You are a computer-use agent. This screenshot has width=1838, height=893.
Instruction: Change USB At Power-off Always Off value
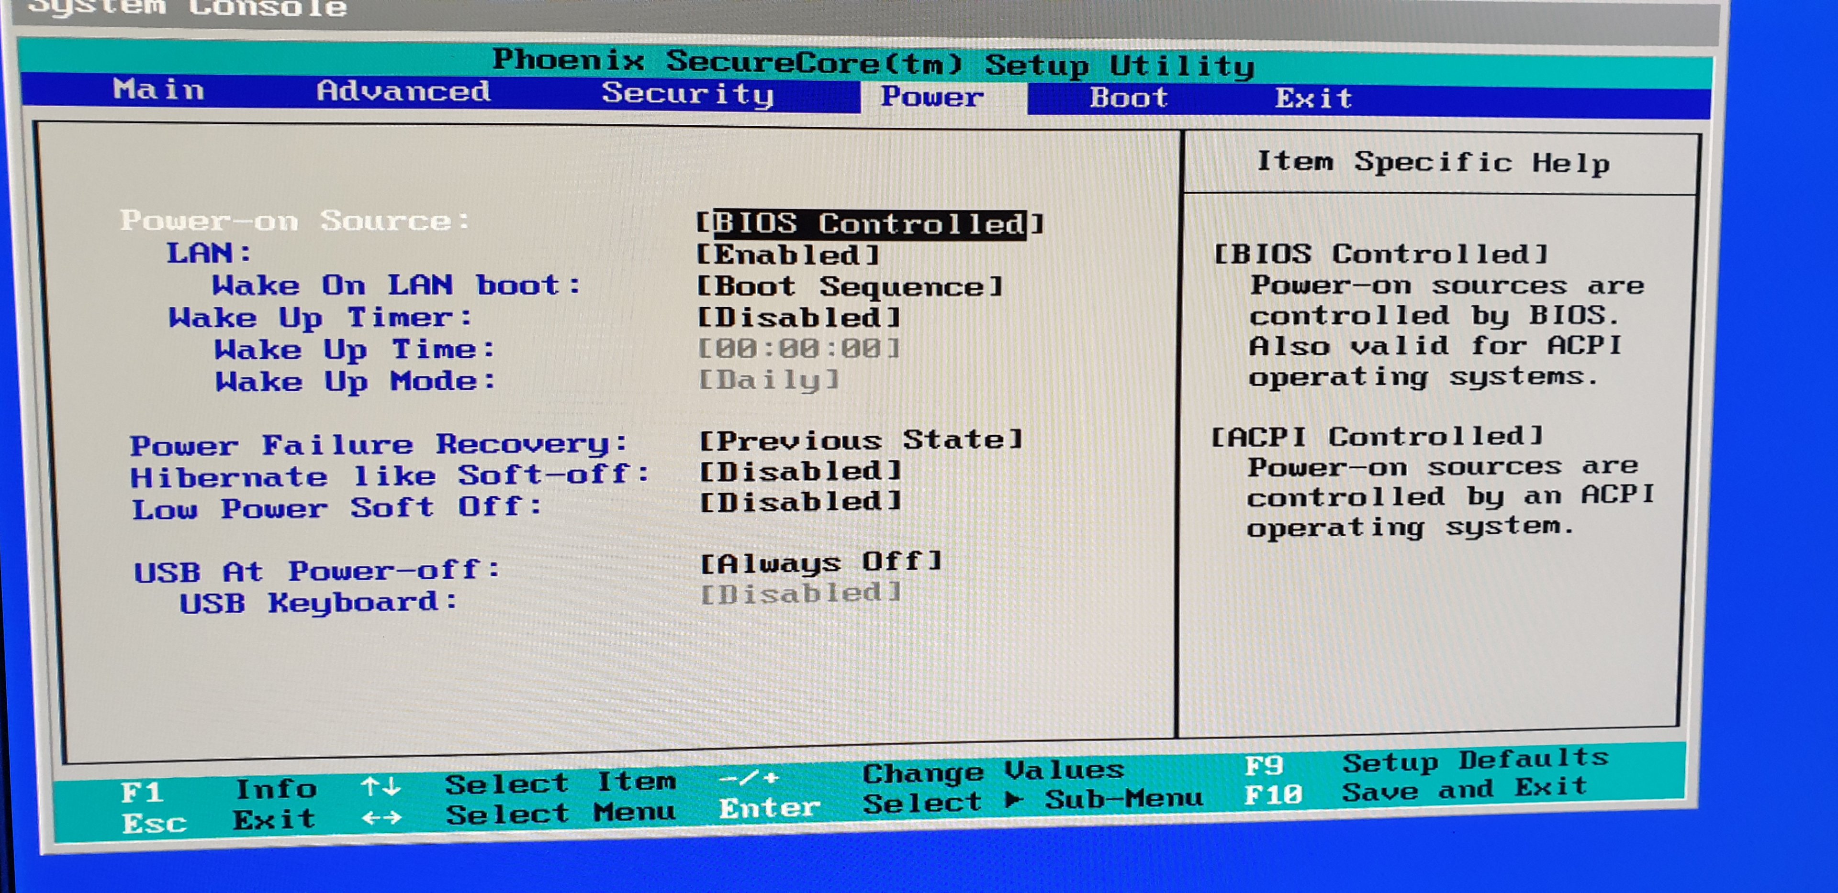(820, 563)
